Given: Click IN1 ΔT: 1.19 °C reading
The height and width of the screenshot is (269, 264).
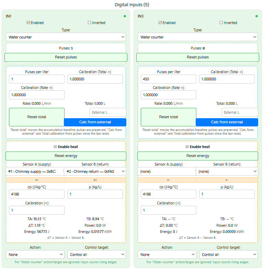Looking at the screenshot, I should (x=37, y=225).
